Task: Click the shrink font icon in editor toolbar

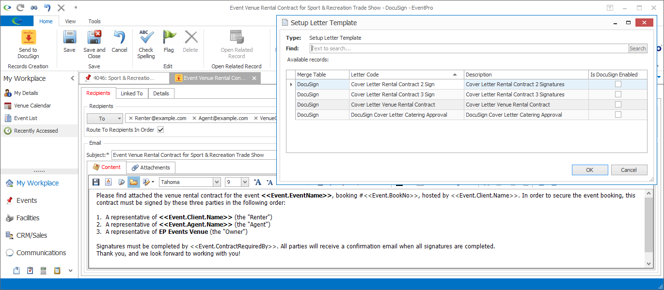Action: click(269, 182)
